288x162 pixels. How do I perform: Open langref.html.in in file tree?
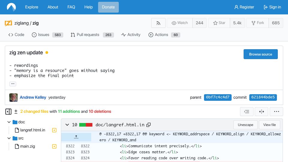coord(32,130)
